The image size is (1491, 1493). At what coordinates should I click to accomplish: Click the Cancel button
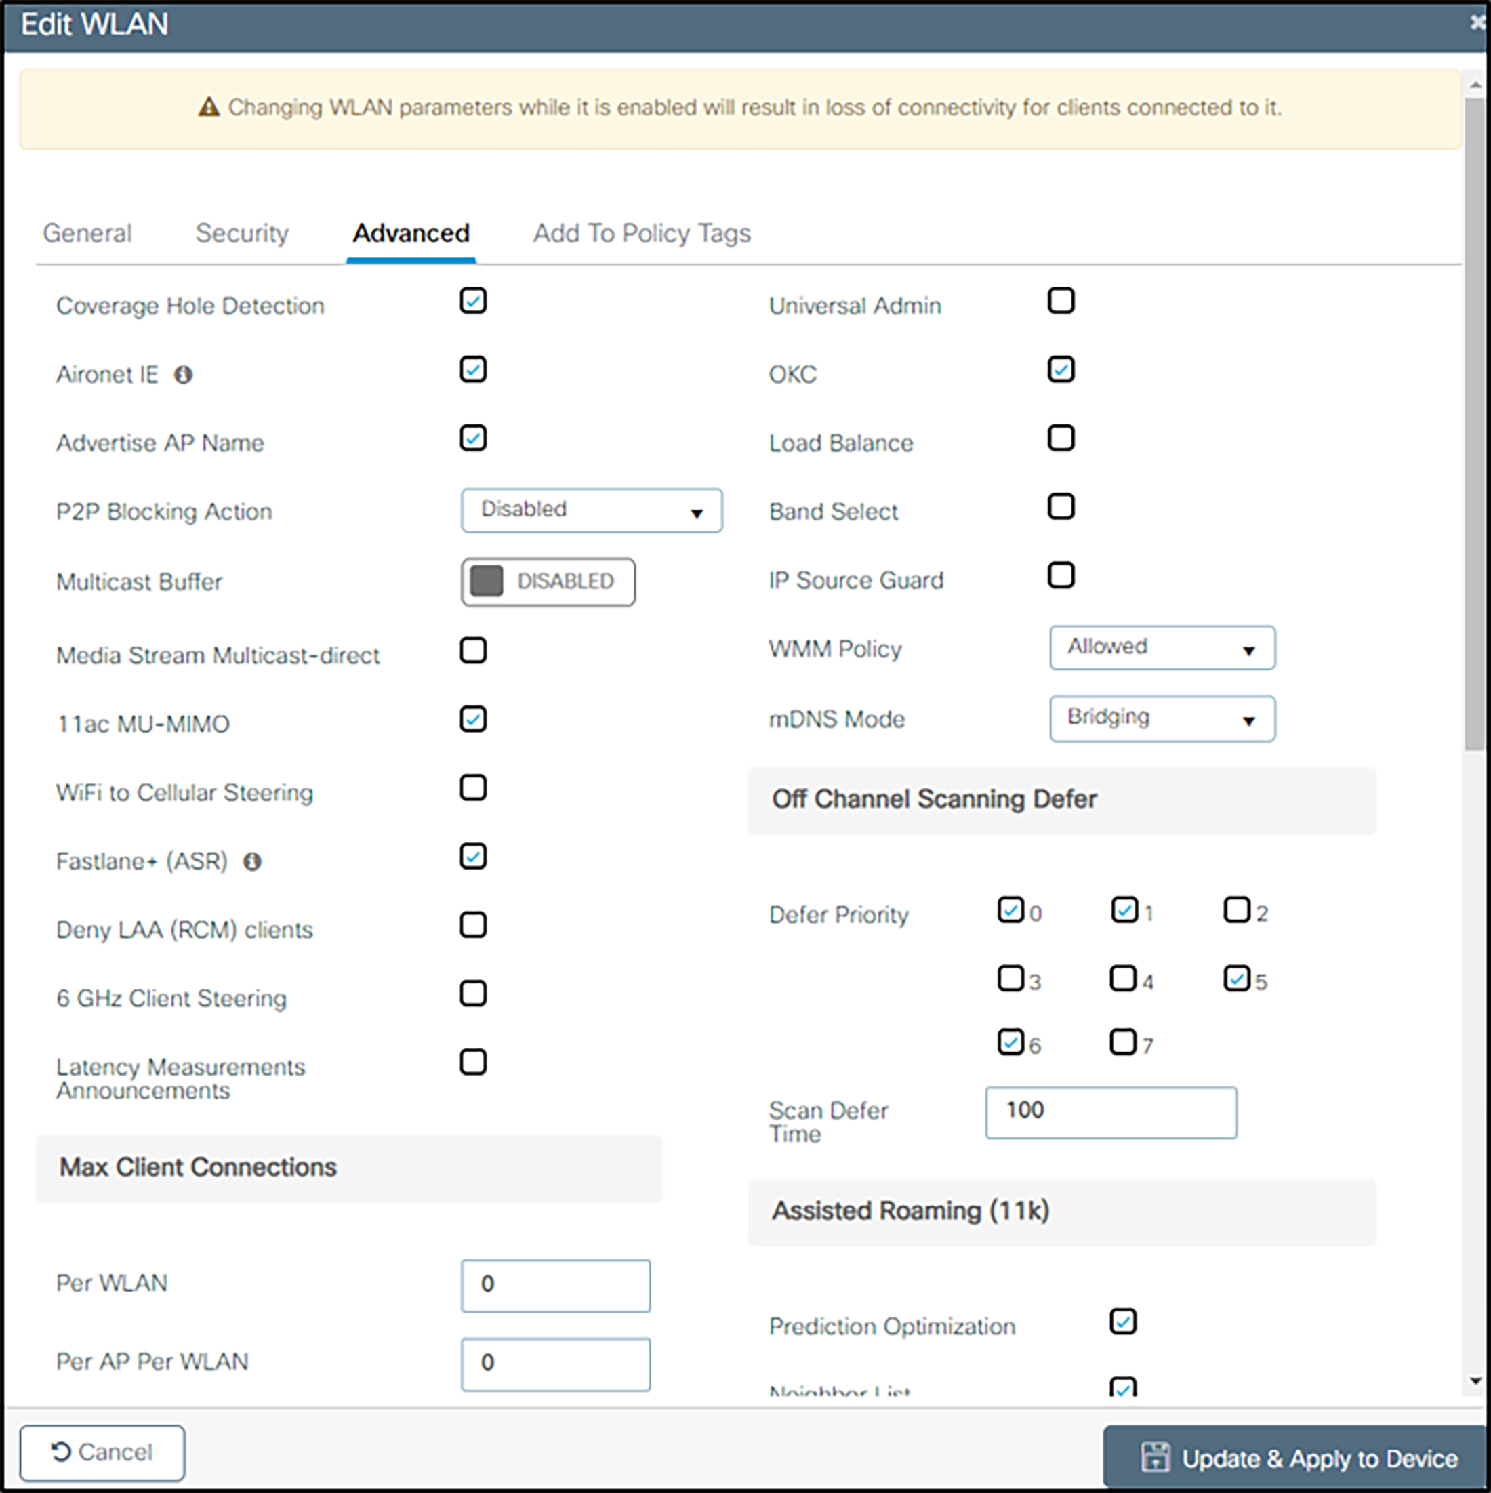102,1453
